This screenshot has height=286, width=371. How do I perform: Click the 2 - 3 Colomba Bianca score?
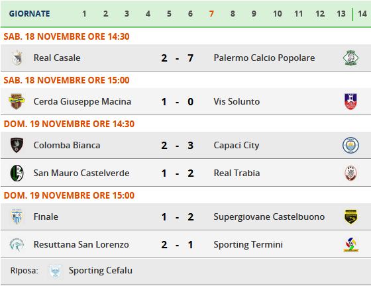(x=178, y=146)
